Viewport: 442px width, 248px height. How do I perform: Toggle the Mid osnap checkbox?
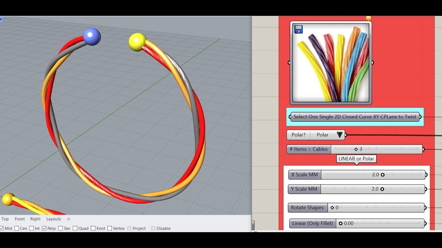click(2, 228)
